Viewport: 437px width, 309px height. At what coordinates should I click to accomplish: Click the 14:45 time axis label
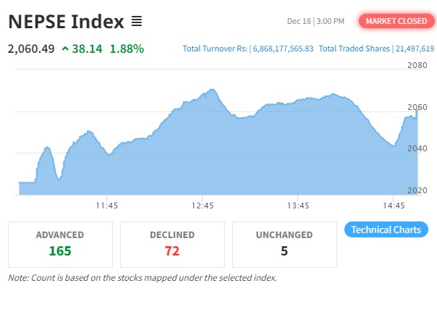coord(393,206)
